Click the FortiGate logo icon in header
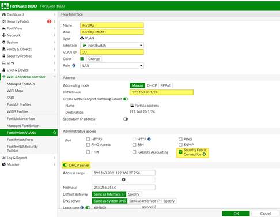This screenshot has width=280, height=217. pyautogui.click(x=5, y=6)
